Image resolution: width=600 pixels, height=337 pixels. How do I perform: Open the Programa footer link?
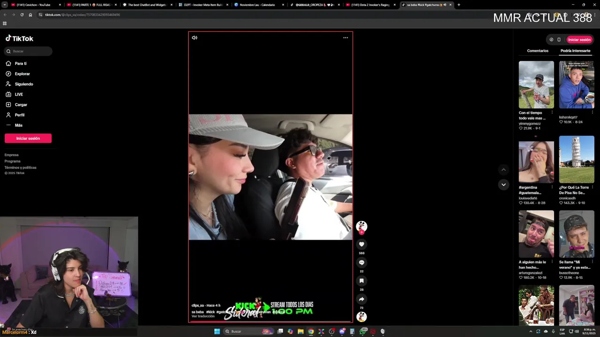click(x=13, y=161)
